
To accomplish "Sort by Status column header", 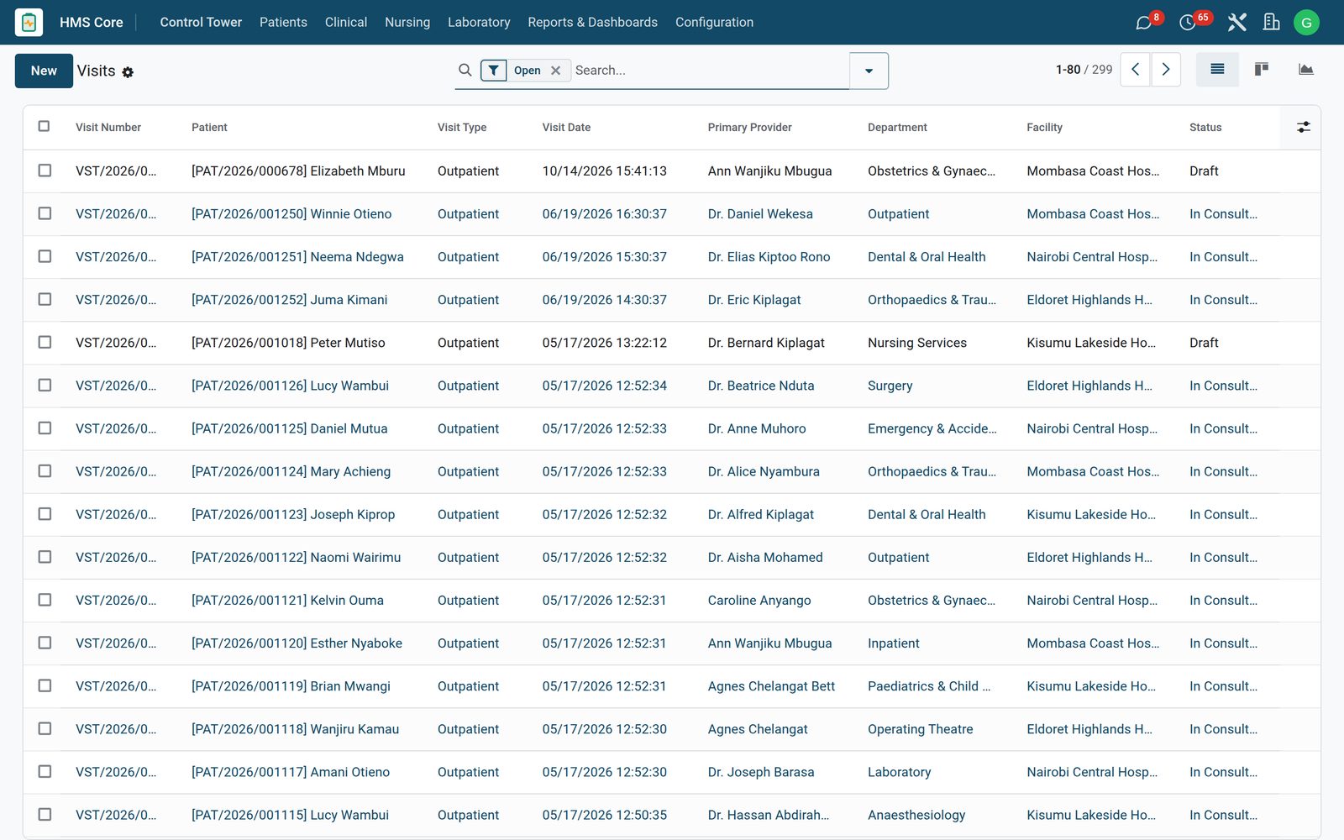I will pos(1205,128).
